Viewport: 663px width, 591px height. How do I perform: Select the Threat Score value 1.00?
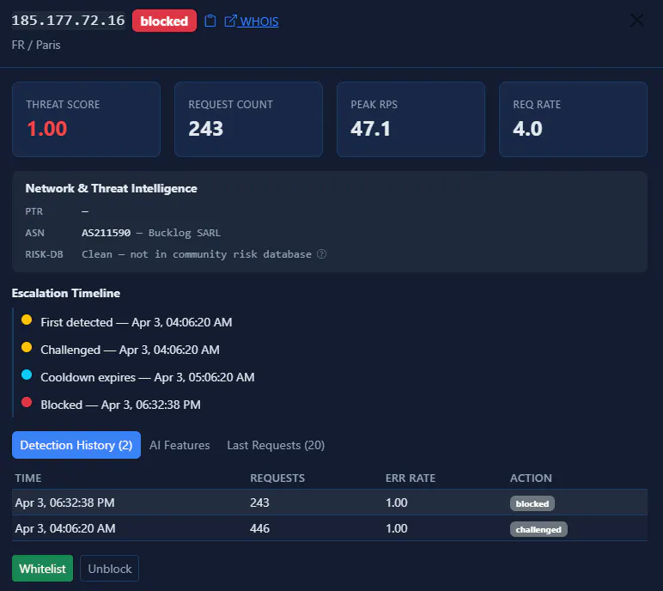click(46, 129)
